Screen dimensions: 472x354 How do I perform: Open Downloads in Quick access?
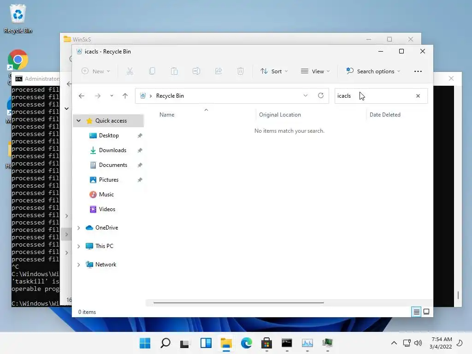[112, 150]
